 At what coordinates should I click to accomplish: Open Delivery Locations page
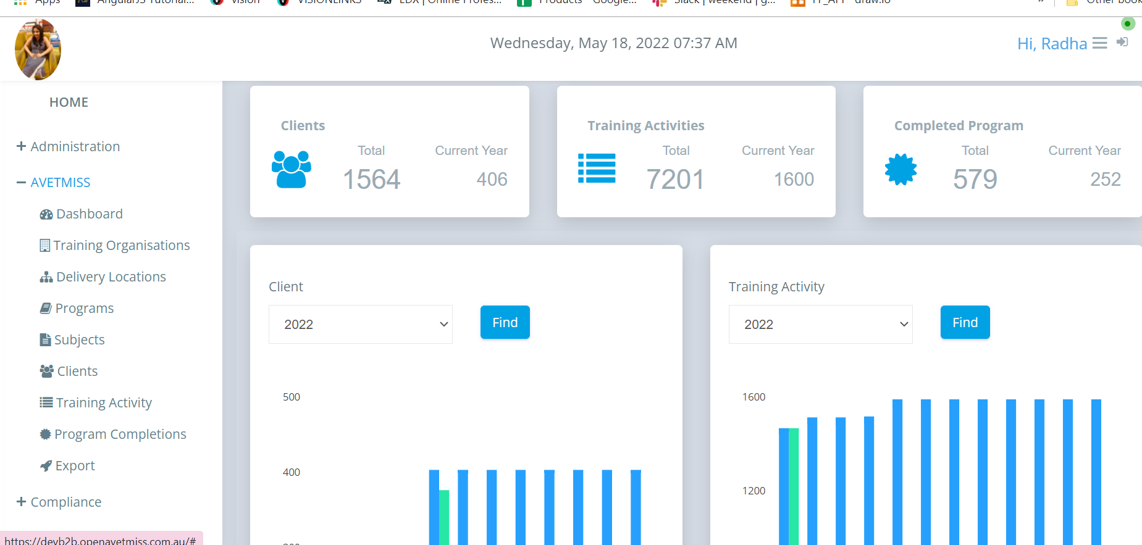point(111,277)
